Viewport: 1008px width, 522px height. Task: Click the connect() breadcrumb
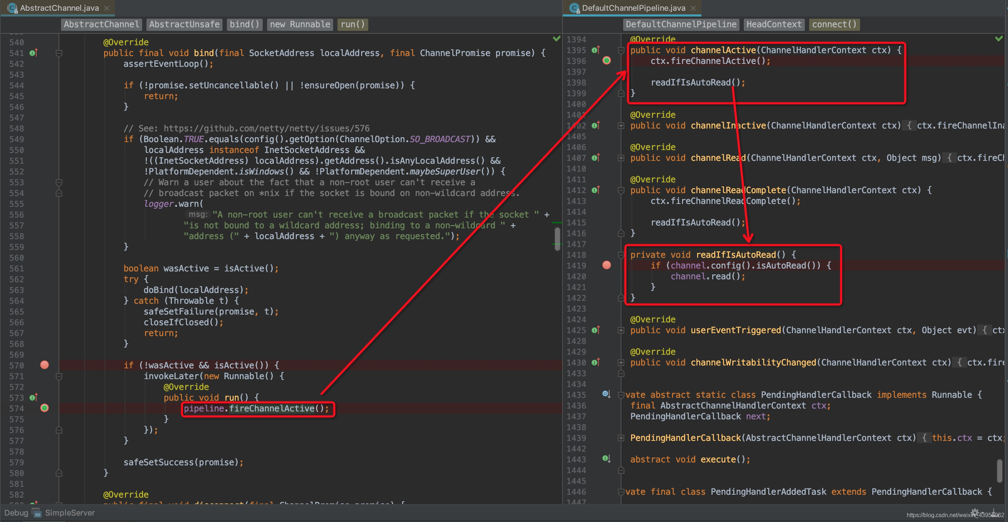click(x=834, y=24)
